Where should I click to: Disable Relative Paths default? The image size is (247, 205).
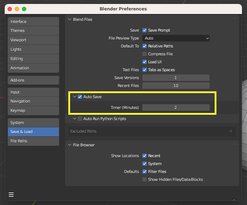145,46
